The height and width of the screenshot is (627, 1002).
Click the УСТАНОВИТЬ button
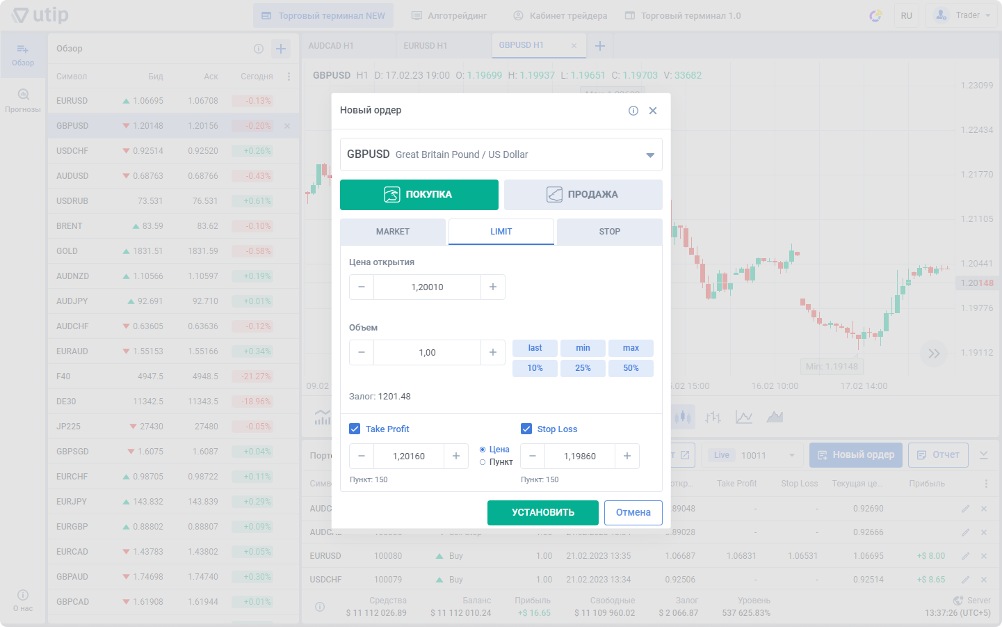tap(543, 513)
